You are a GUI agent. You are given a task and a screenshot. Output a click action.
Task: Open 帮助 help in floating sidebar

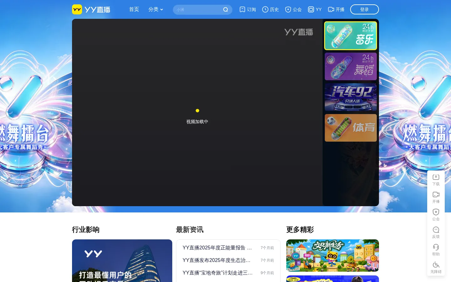[x=436, y=250]
